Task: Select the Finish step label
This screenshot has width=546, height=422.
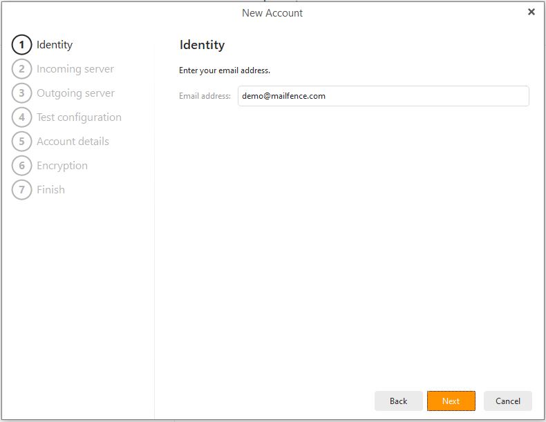Action: pyautogui.click(x=51, y=190)
